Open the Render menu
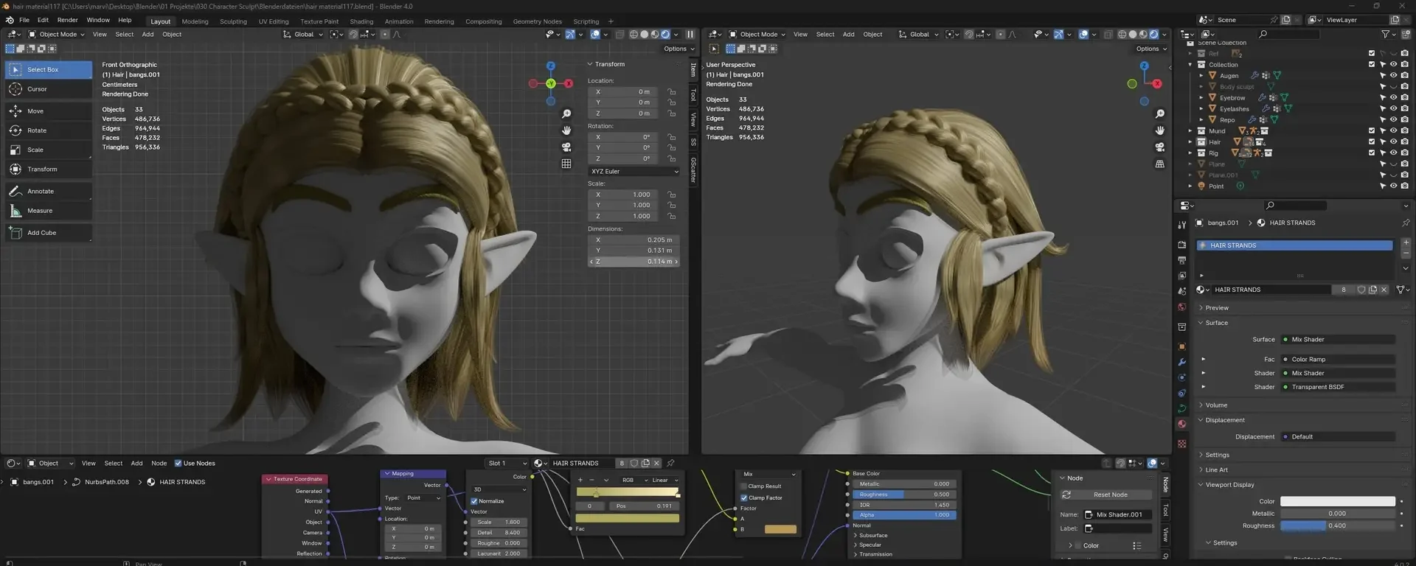 [67, 20]
